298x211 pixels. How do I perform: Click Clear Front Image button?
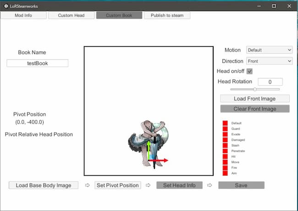click(x=255, y=109)
